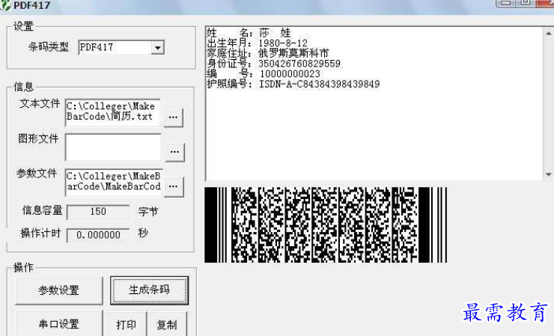The height and width of the screenshot is (336, 554).
Task: Click the 操作计时 field showing 0.000000
Action: point(98,235)
